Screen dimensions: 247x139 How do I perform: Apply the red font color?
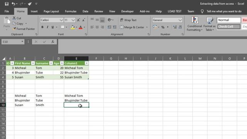pyautogui.click(x=81, y=27)
